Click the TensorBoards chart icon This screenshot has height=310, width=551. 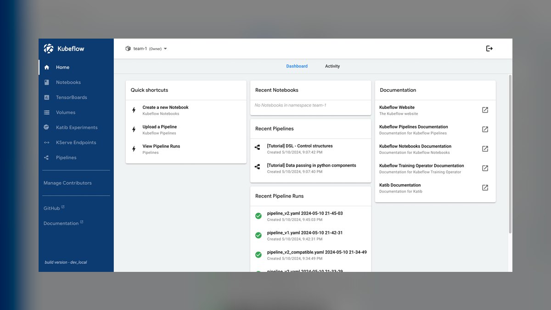click(46, 97)
